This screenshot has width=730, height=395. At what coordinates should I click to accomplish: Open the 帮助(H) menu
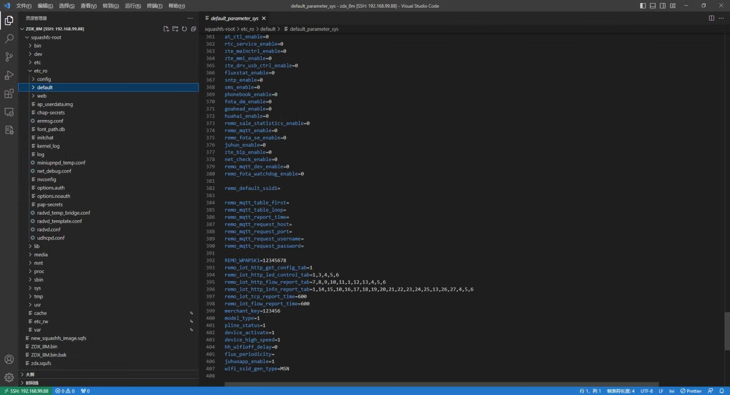click(176, 6)
